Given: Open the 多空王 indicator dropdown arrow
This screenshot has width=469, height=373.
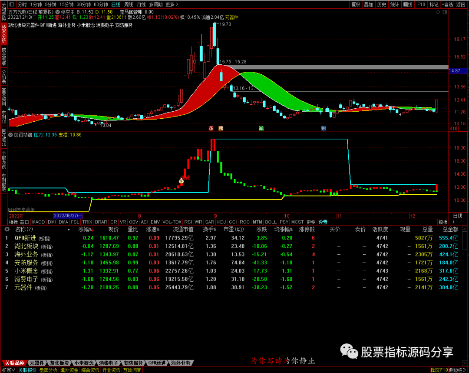Looking at the screenshot, I should tap(57, 12).
